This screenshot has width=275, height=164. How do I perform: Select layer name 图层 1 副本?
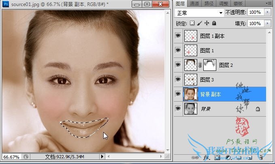(x=212, y=36)
